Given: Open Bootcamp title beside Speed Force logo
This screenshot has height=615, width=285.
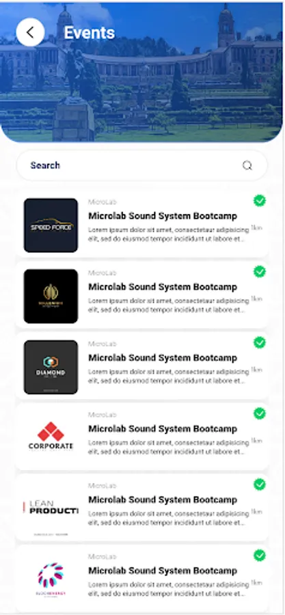Looking at the screenshot, I should (163, 216).
